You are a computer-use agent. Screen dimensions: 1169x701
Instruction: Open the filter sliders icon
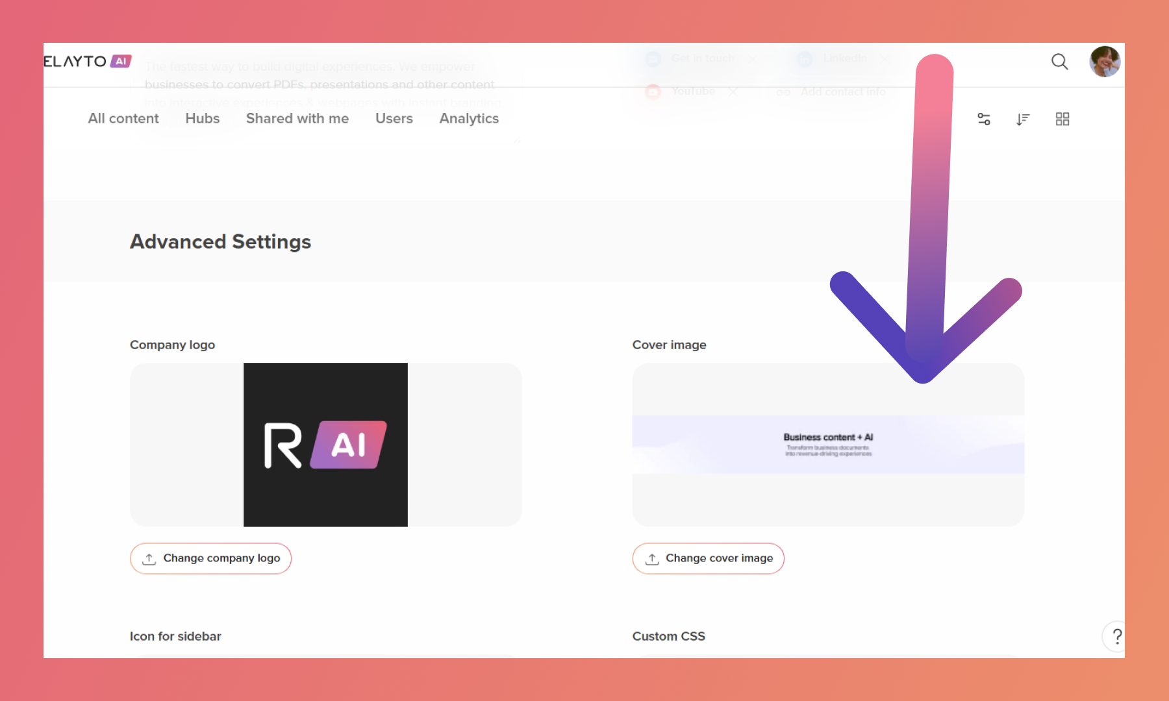tap(984, 119)
